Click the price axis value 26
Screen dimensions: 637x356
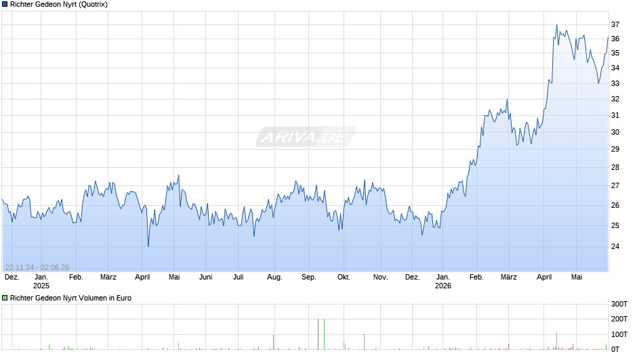tap(615, 205)
